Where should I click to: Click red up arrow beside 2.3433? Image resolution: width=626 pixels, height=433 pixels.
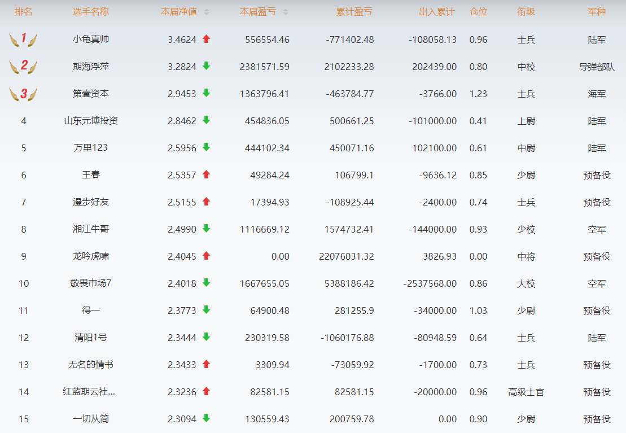coord(207,364)
